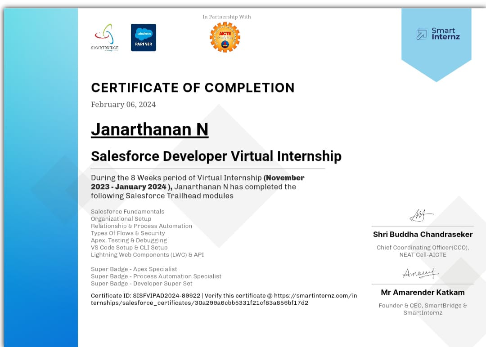
Task: Click the Salesforce Partner badge
Action: [144, 37]
